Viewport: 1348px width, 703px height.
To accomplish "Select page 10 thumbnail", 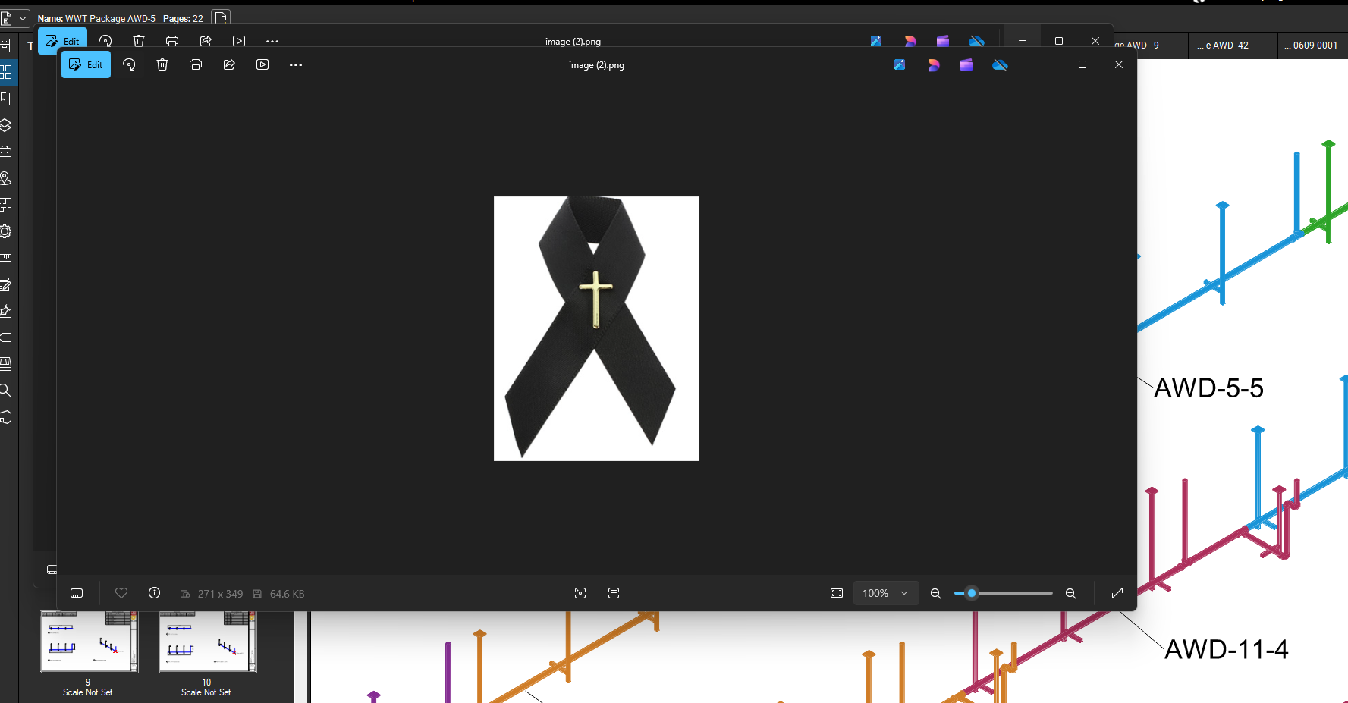I will 207,642.
